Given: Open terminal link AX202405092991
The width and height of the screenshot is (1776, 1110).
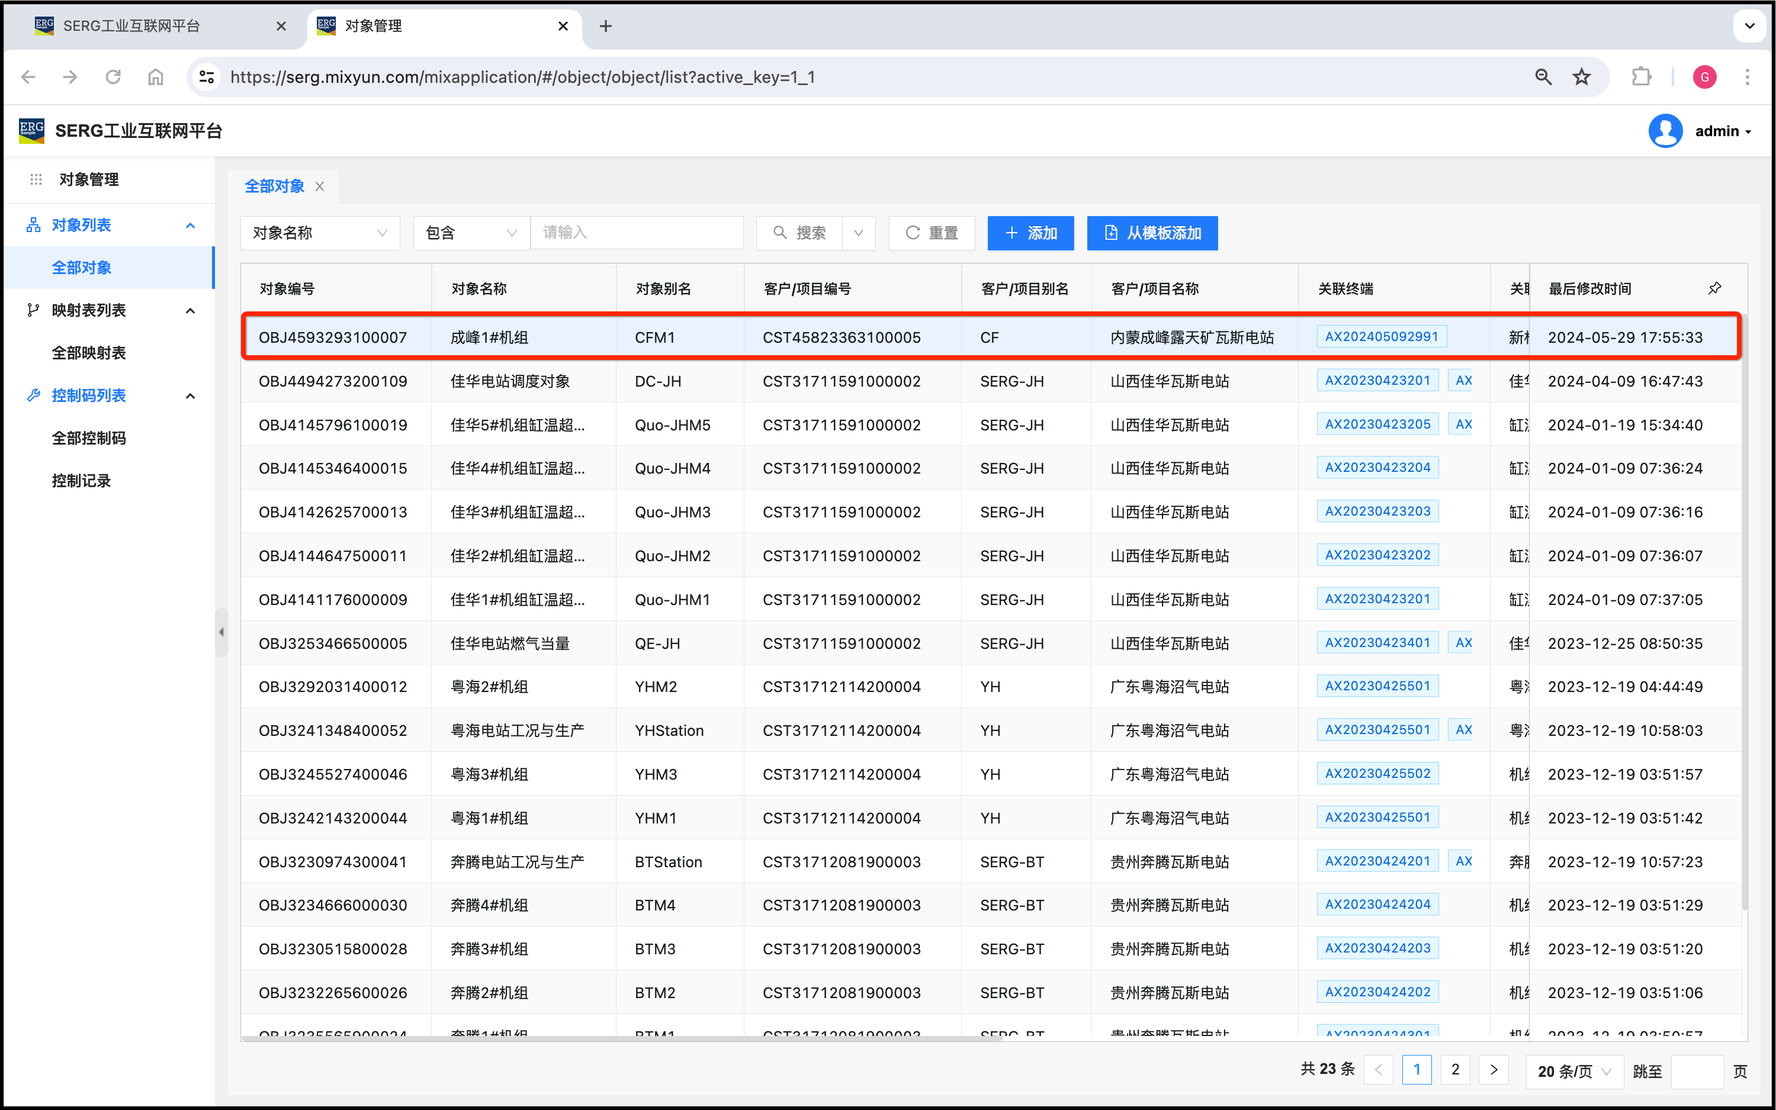Looking at the screenshot, I should (x=1381, y=336).
